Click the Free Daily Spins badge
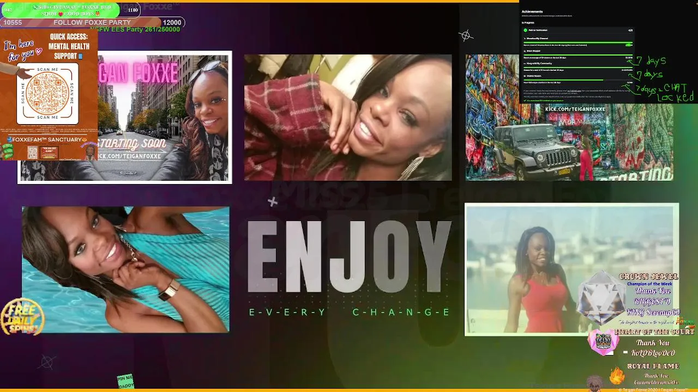 pyautogui.click(x=22, y=317)
